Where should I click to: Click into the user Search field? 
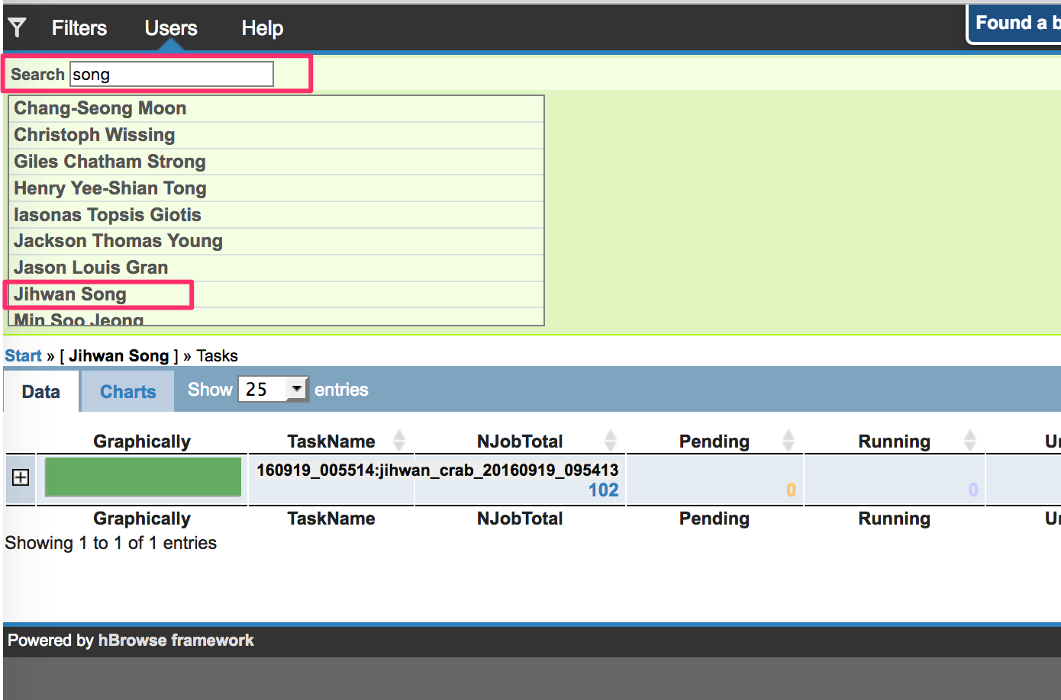(172, 75)
